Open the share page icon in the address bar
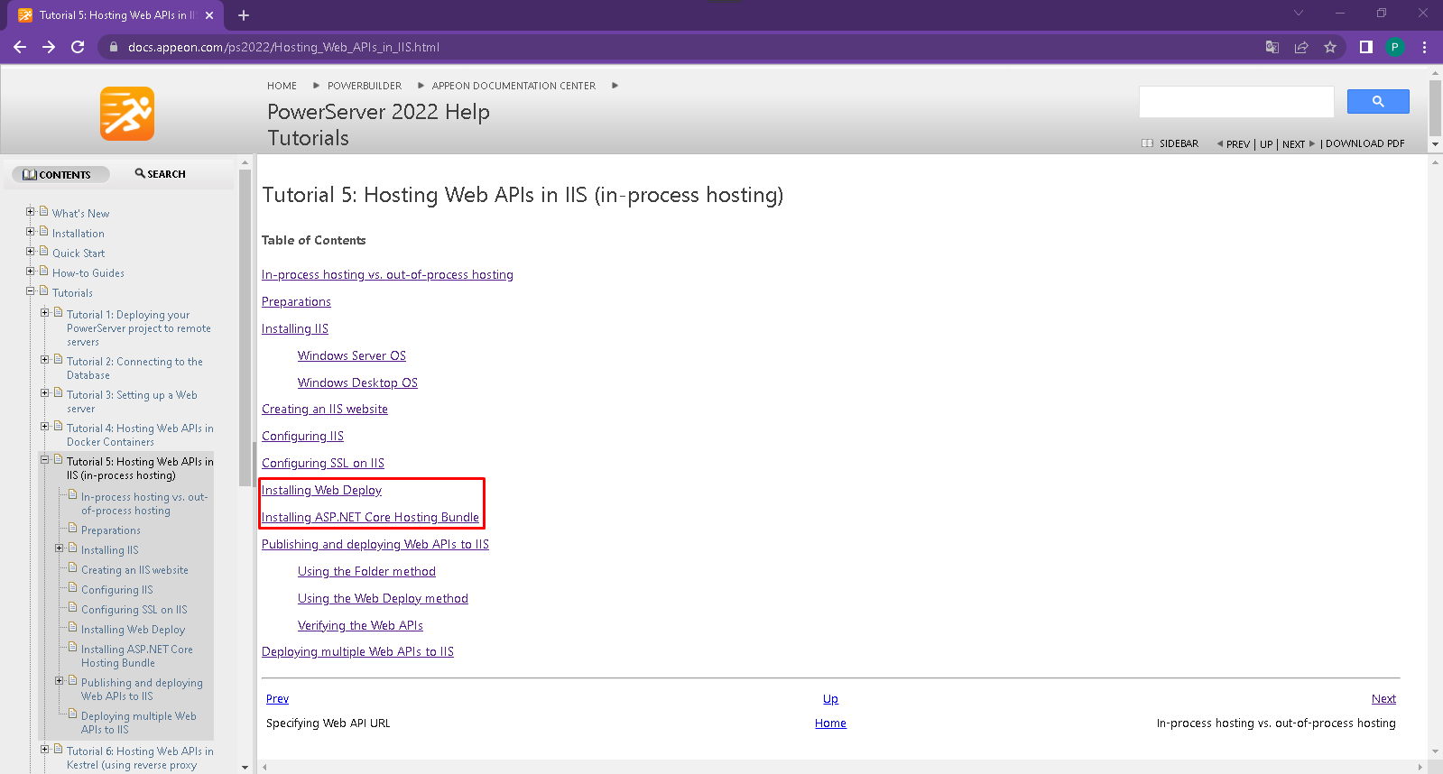Image resolution: width=1443 pixels, height=774 pixels. (x=1300, y=47)
